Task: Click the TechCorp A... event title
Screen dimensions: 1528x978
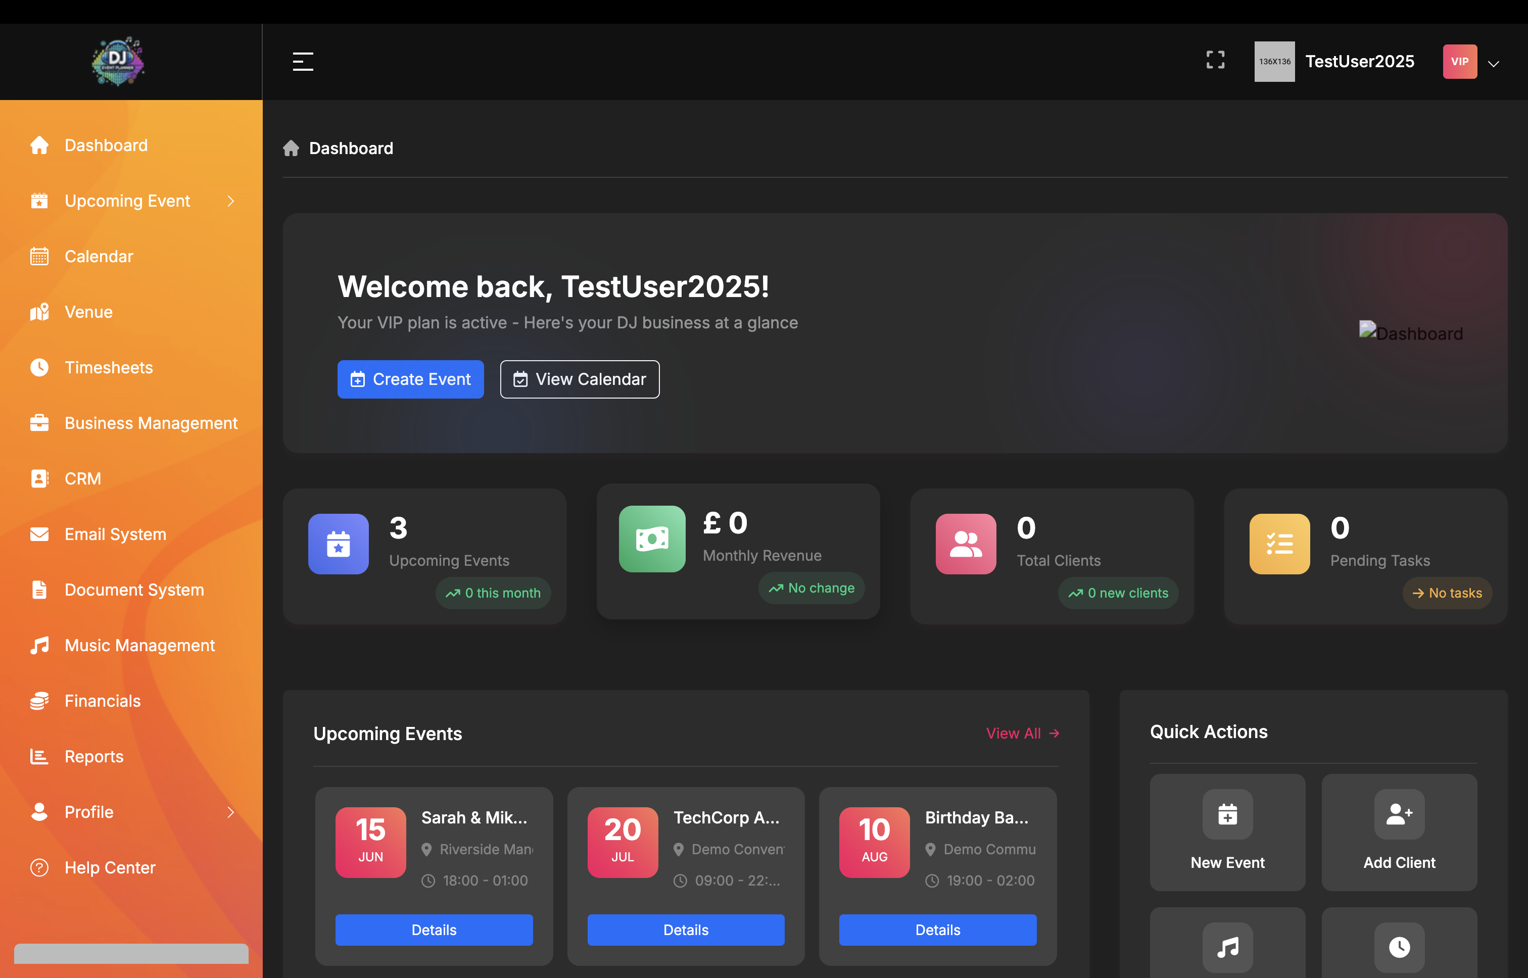Action: pos(727,818)
